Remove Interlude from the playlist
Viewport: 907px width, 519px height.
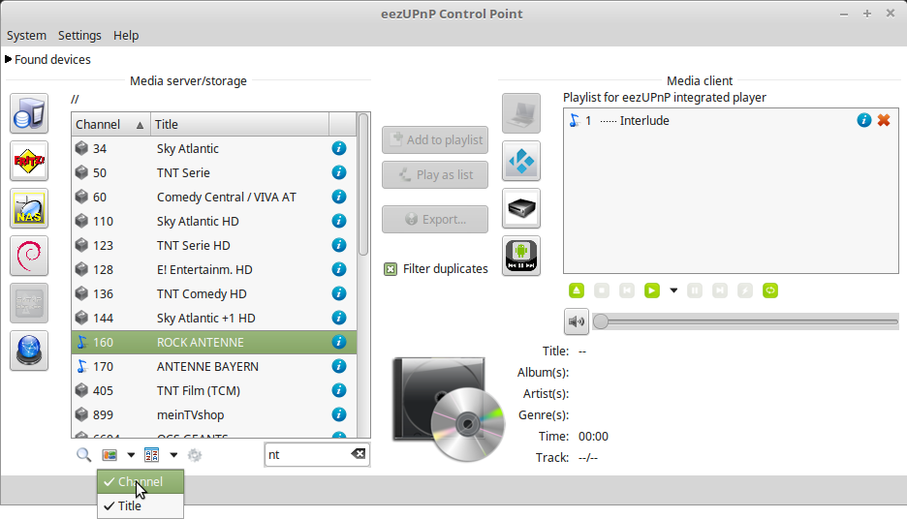(884, 120)
